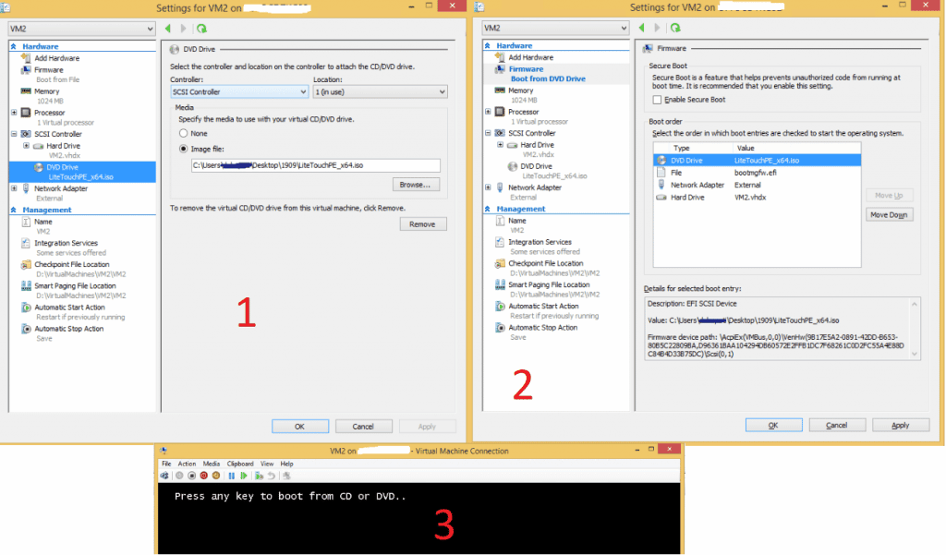Screen dimensions: 946x555
Task: Choose the None media radio button
Action: click(x=184, y=133)
